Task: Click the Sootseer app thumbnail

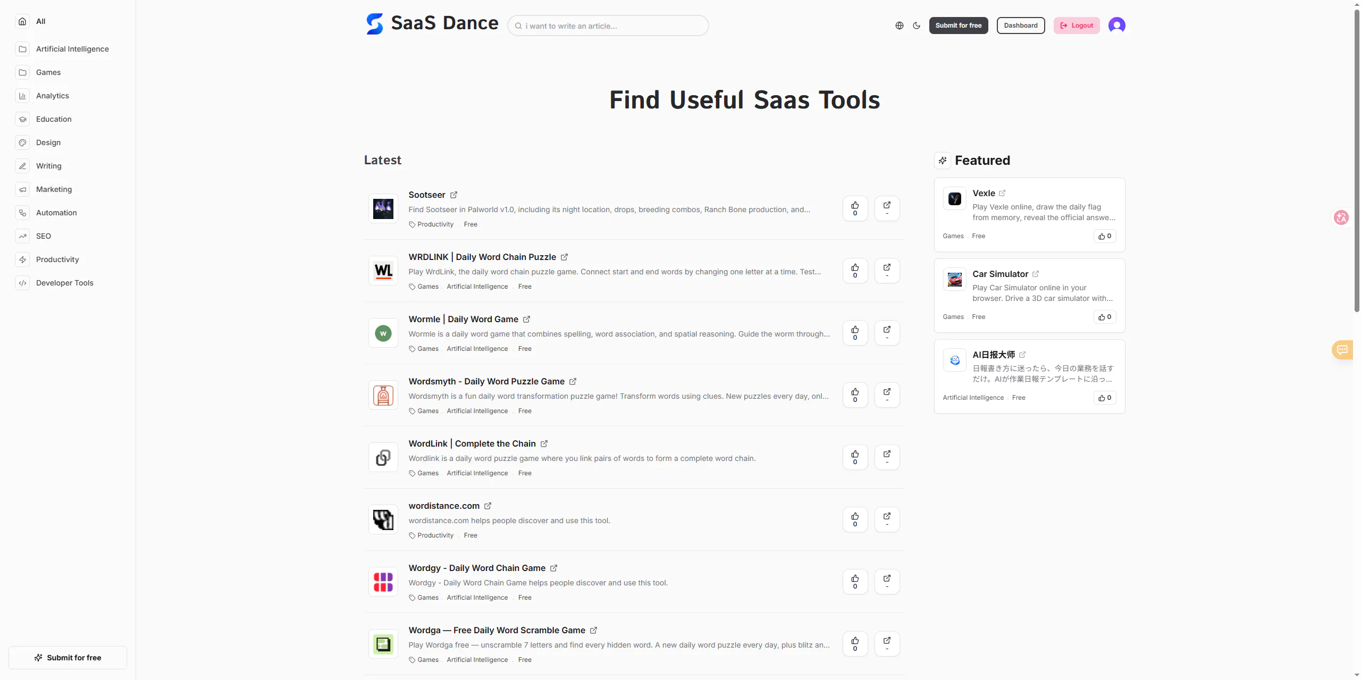Action: point(383,208)
